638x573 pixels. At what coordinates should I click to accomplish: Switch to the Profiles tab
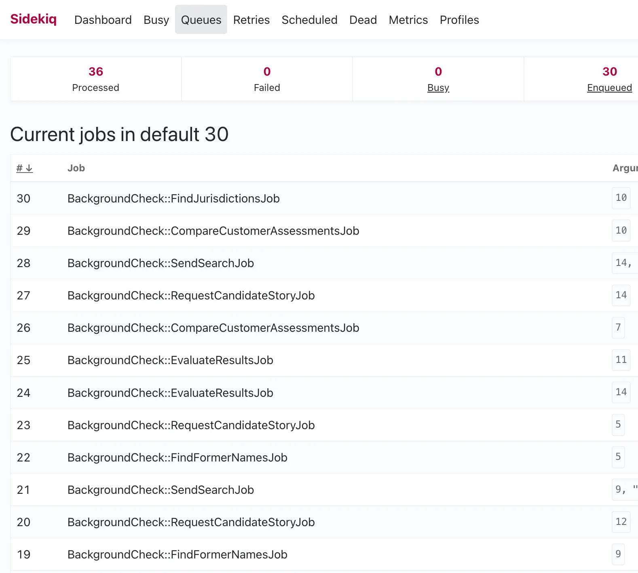pos(459,20)
